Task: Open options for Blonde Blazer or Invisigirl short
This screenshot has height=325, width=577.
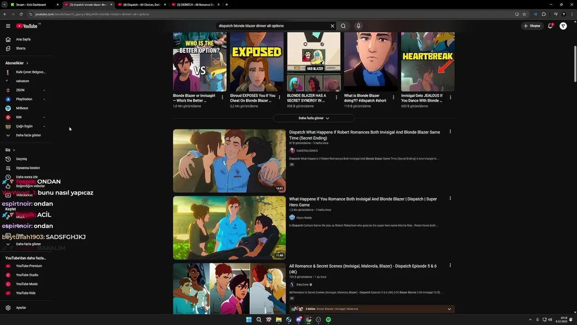Action: 222,97
